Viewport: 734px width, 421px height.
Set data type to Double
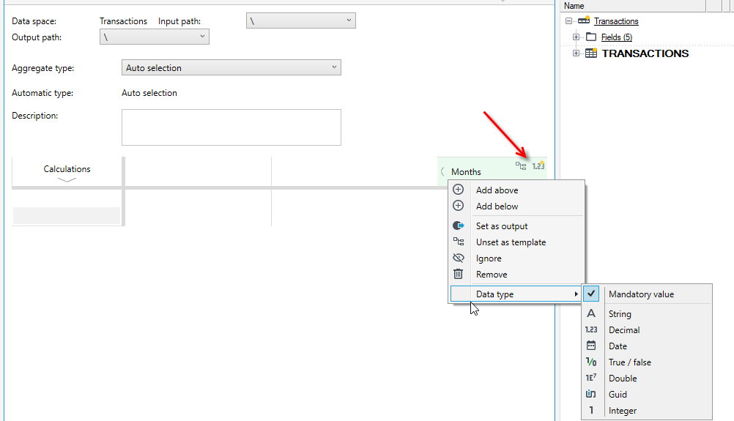(647, 378)
